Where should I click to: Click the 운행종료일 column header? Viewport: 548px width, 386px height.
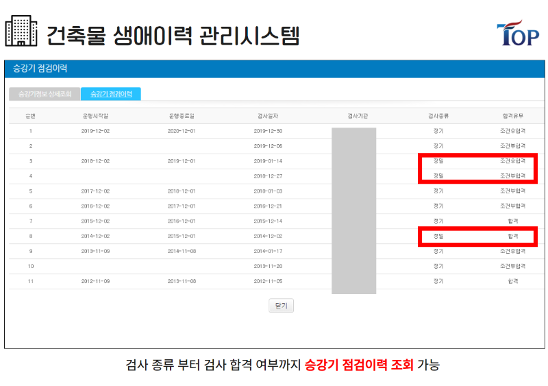(182, 116)
